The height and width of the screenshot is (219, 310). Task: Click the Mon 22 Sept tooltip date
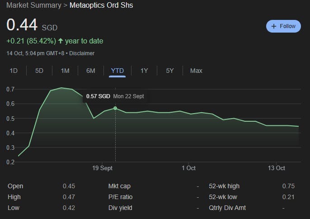tap(128, 96)
